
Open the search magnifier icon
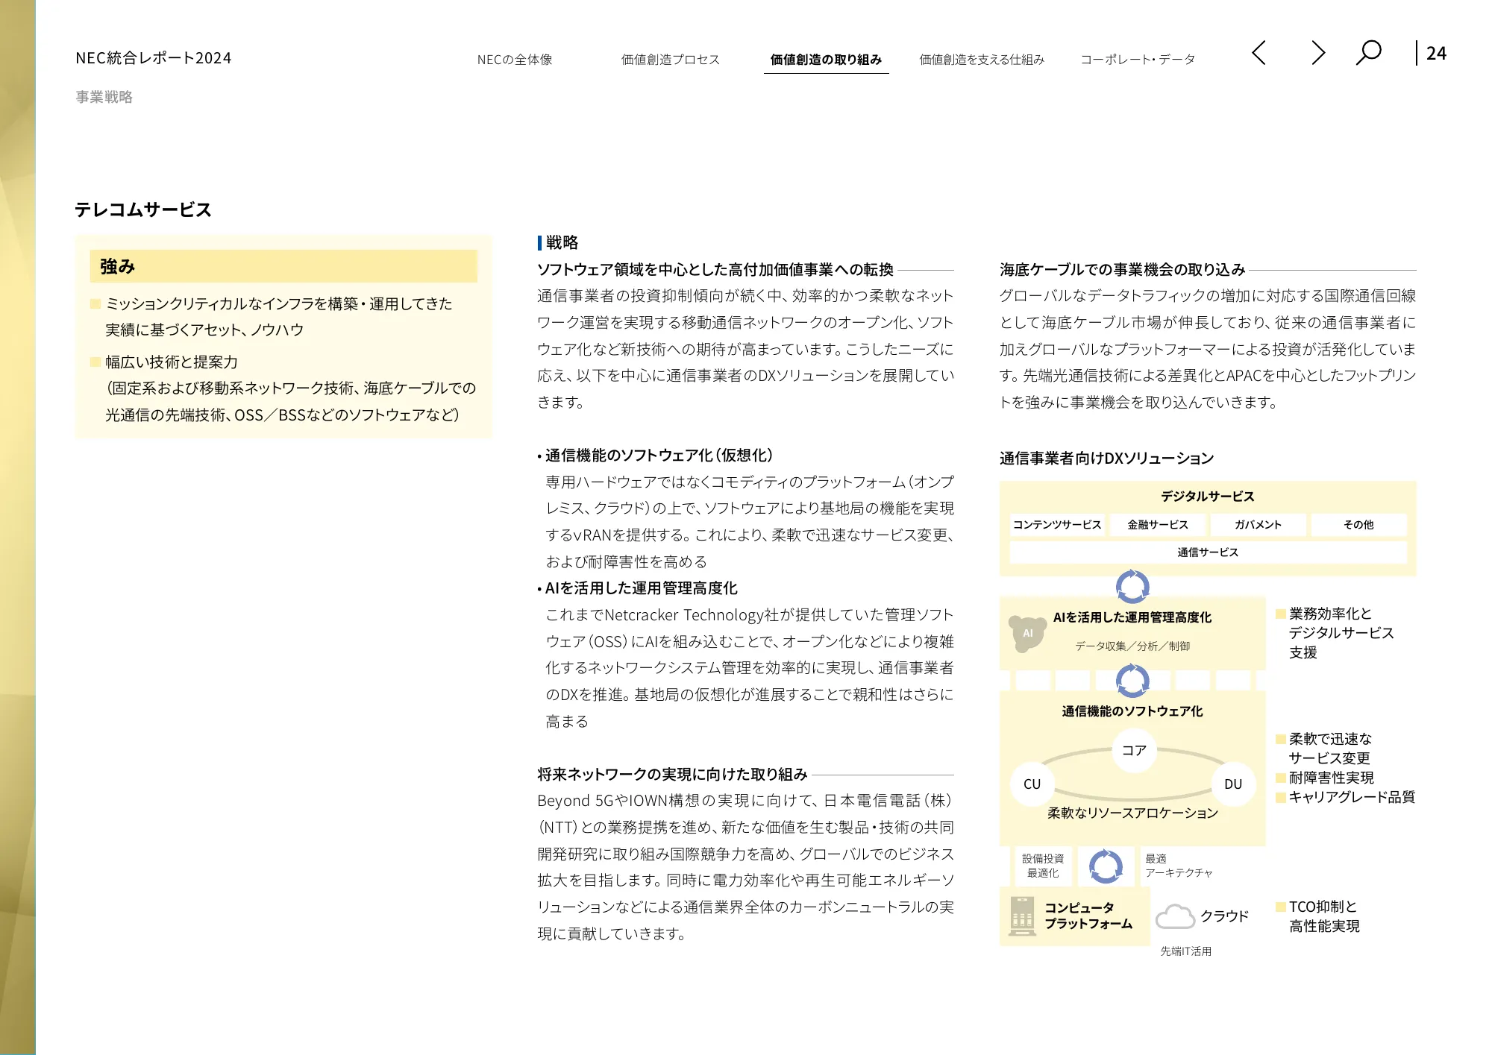tap(1368, 53)
